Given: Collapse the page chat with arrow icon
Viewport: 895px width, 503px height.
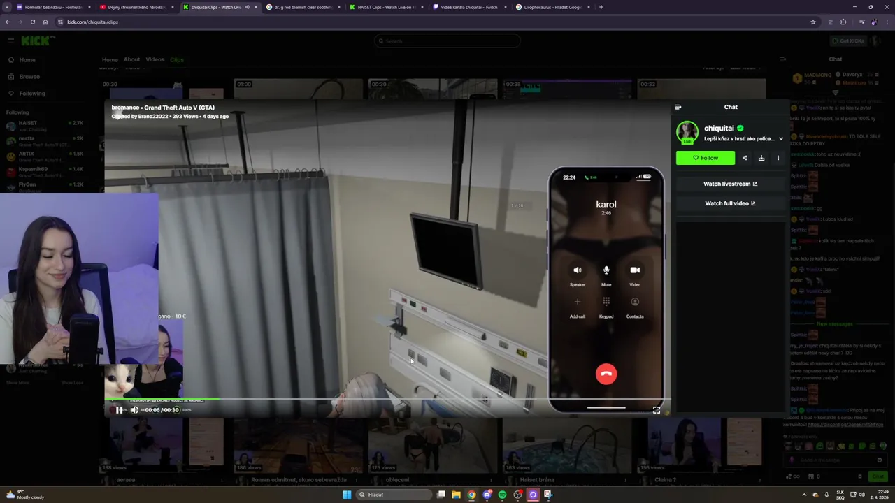Looking at the screenshot, I should pyautogui.click(x=782, y=59).
